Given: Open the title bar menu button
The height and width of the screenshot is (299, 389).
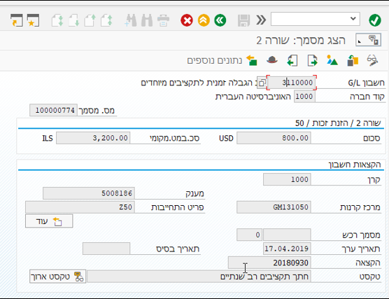Looking at the screenshot, I should pyautogui.click(x=369, y=40).
